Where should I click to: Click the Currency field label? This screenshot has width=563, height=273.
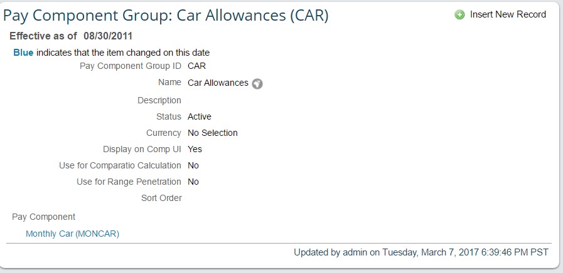click(x=164, y=133)
